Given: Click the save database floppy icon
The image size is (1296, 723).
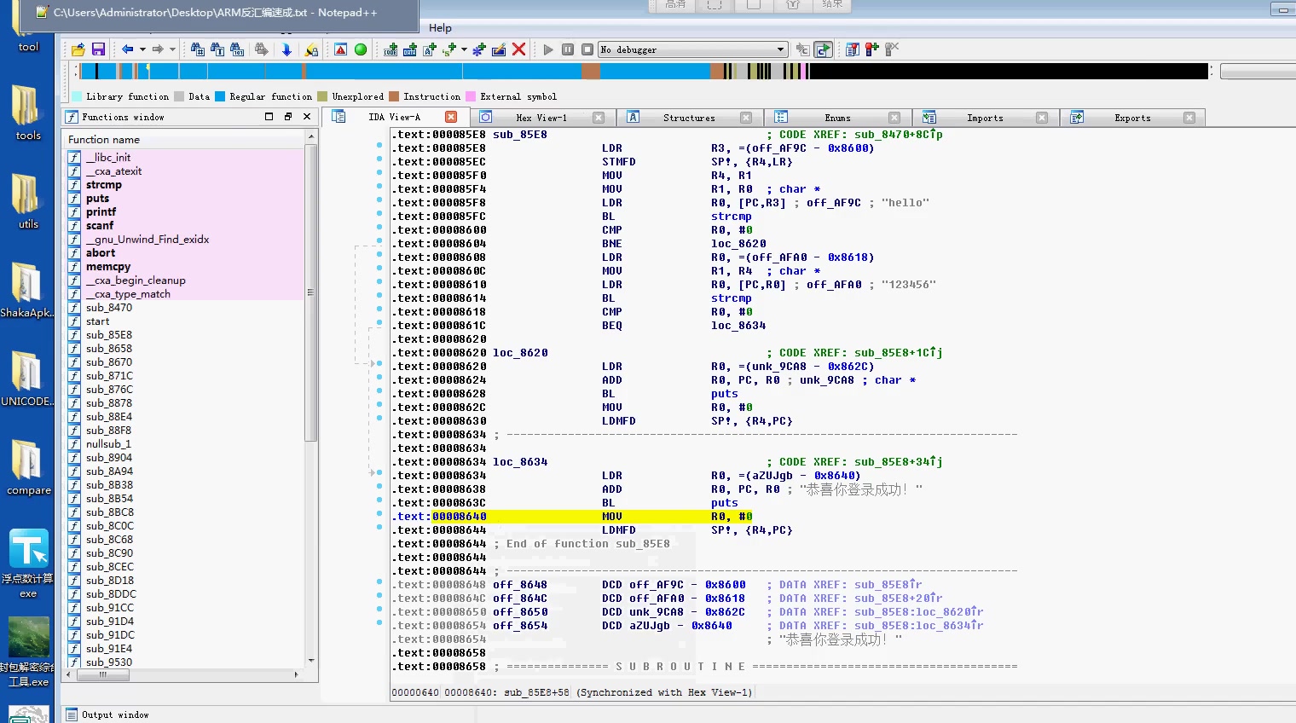Looking at the screenshot, I should [98, 50].
